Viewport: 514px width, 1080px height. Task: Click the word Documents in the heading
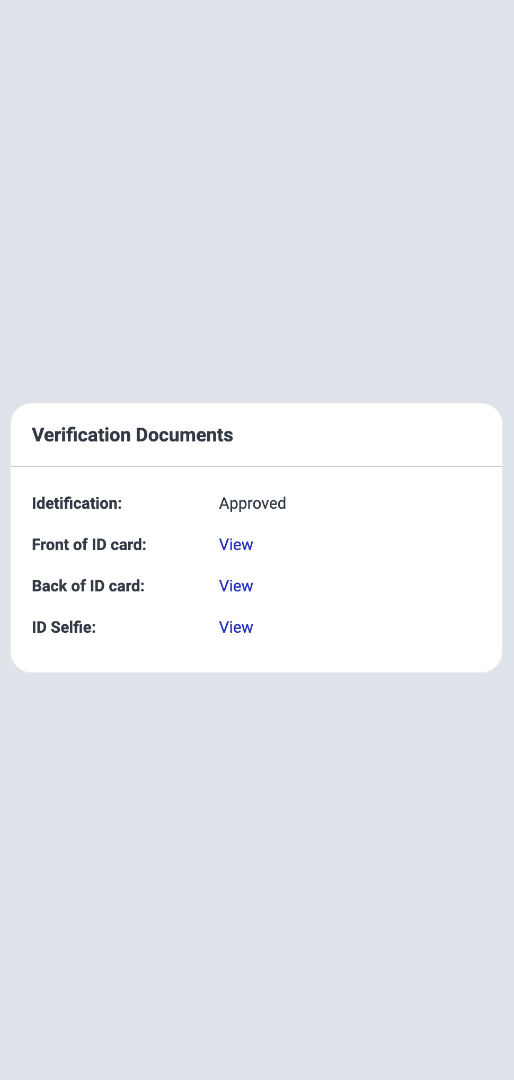pyautogui.click(x=184, y=435)
